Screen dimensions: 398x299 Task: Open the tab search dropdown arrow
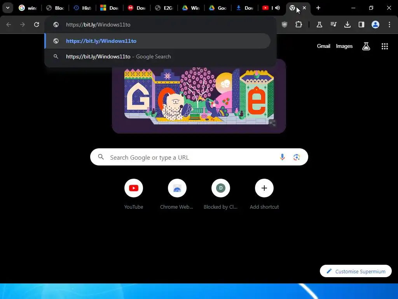click(x=8, y=8)
